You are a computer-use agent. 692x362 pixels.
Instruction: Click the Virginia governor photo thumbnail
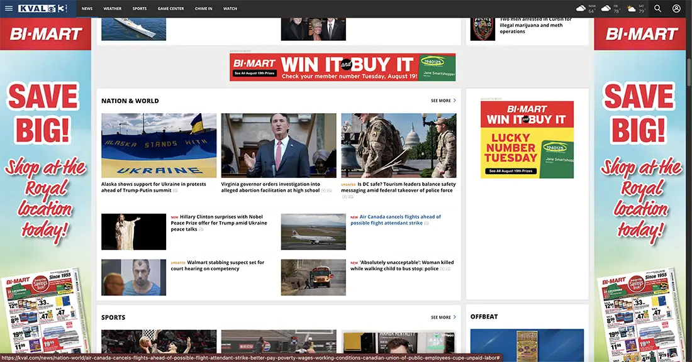[279, 146]
